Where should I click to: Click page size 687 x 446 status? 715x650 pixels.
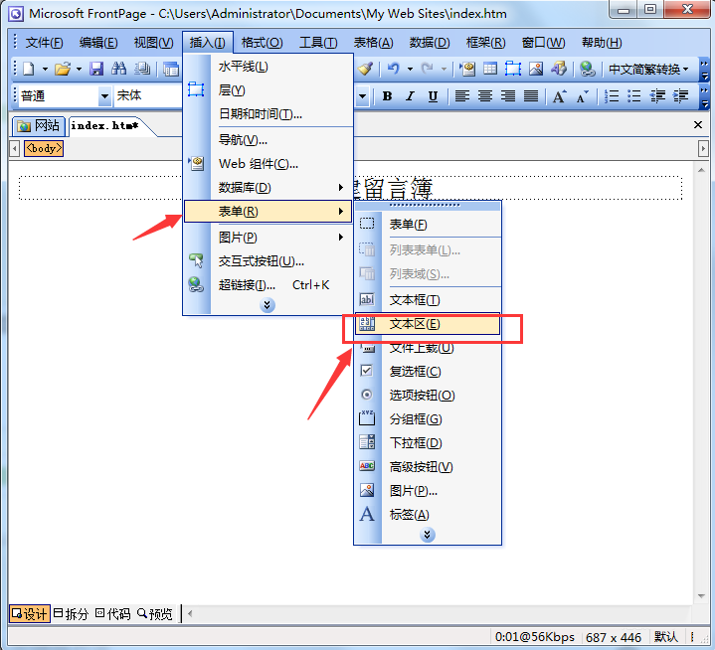coord(614,637)
